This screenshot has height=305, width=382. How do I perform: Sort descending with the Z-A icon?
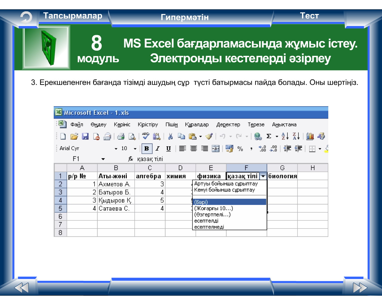296,136
